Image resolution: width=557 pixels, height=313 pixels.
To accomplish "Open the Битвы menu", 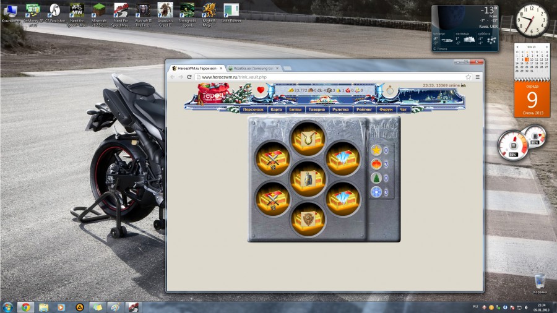I will pos(295,109).
